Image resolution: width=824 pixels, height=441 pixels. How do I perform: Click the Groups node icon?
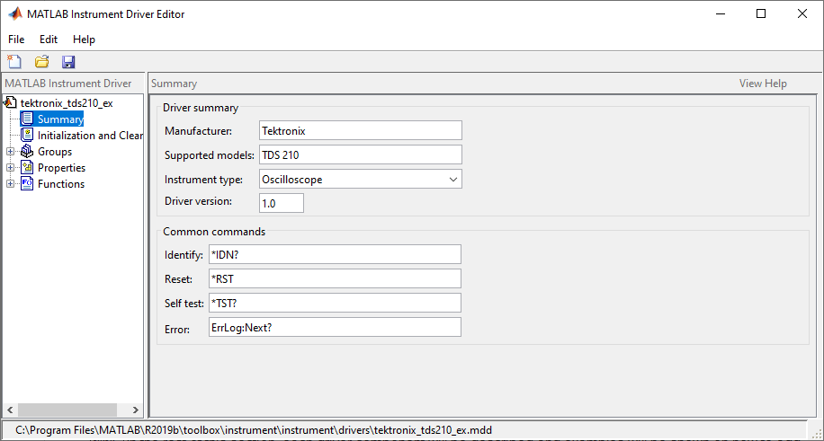coord(28,152)
